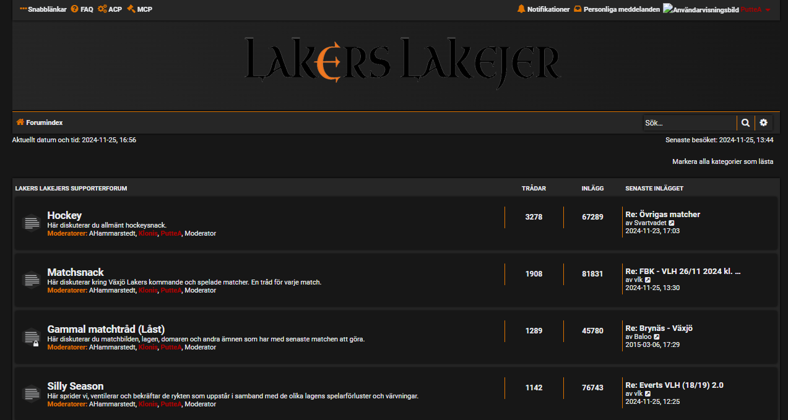Open the Matchsnack forum

76,272
